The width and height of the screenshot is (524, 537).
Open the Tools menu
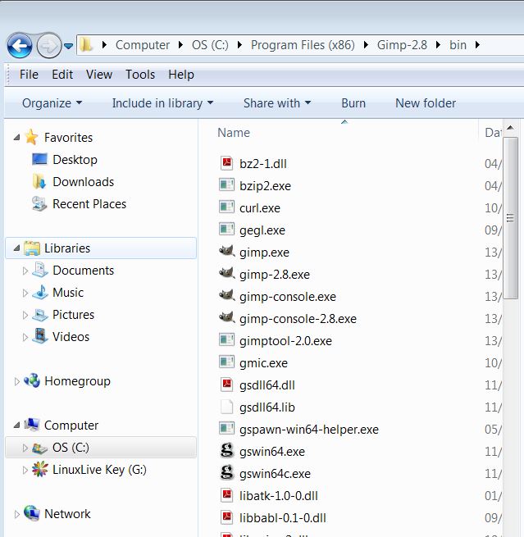(x=140, y=75)
